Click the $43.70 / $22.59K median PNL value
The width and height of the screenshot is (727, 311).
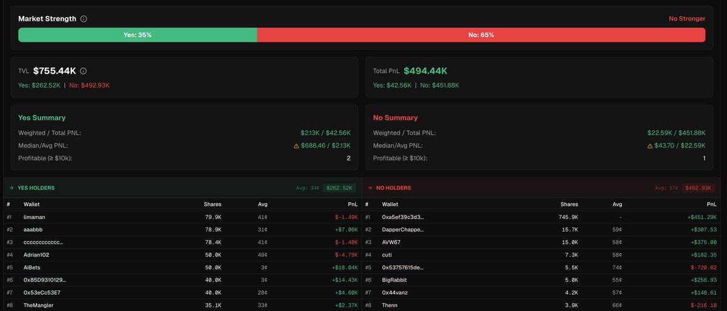point(680,146)
